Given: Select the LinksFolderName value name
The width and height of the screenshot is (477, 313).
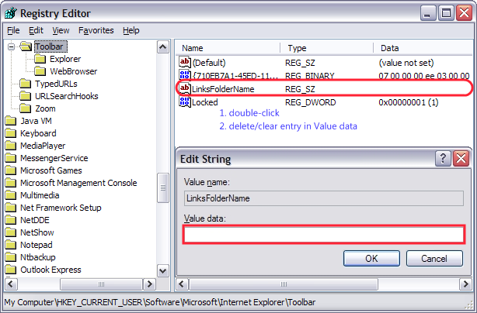Looking at the screenshot, I should 223,89.
